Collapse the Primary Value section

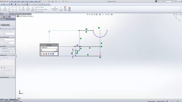(14, 46)
